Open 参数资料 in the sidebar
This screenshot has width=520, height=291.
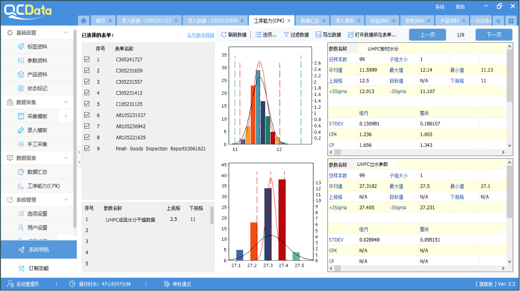[x=37, y=61]
